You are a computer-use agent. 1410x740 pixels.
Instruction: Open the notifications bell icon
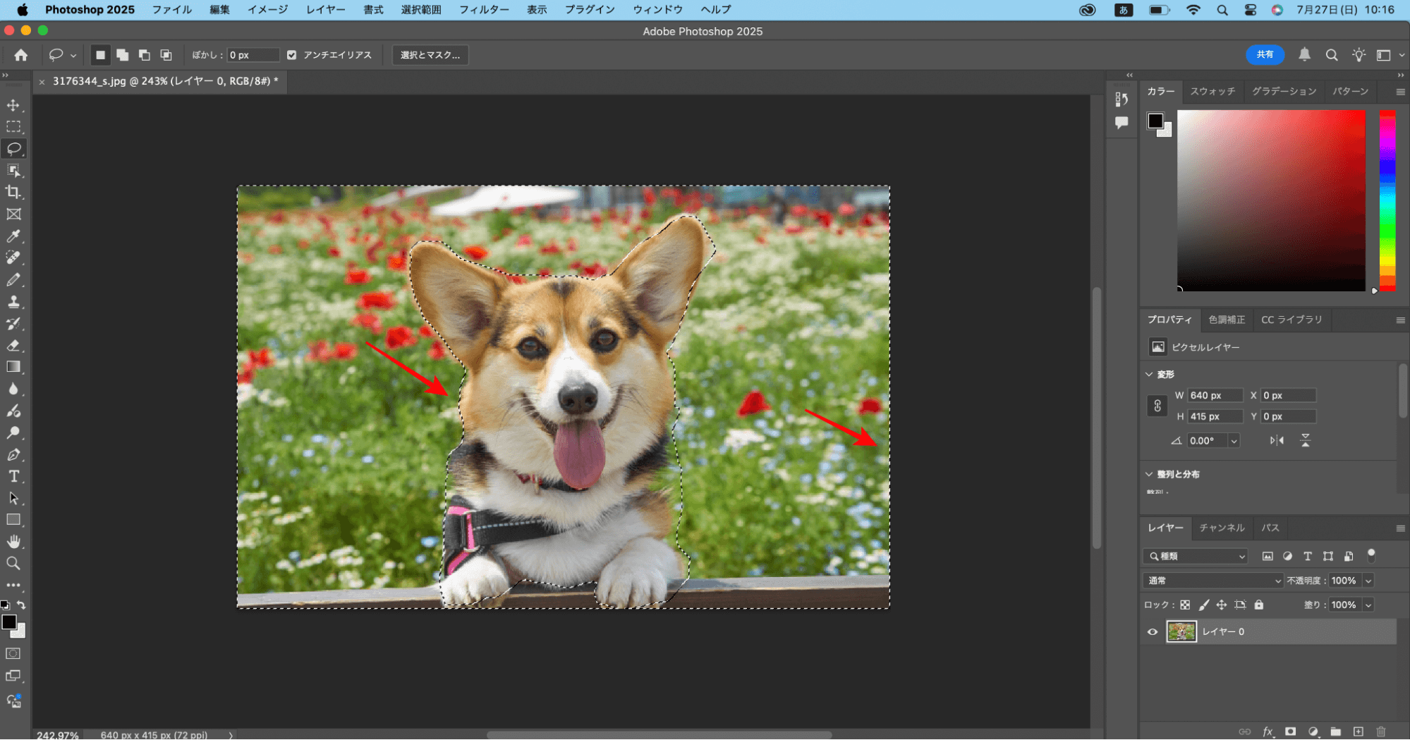pos(1304,54)
